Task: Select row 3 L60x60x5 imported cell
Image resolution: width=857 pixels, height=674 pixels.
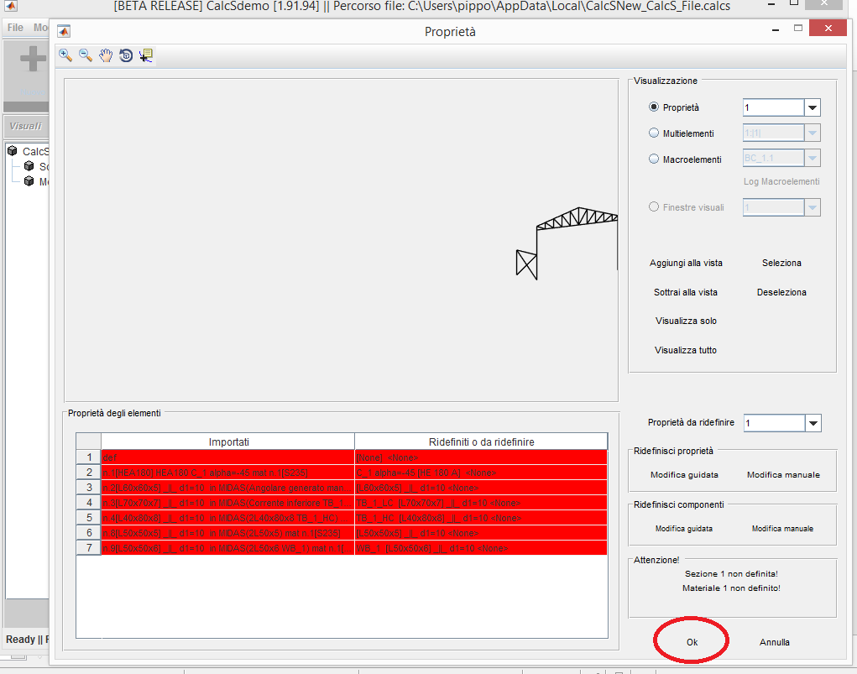Action: click(228, 488)
